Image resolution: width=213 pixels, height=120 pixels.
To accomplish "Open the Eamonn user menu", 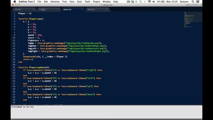I will (x=184, y=2).
